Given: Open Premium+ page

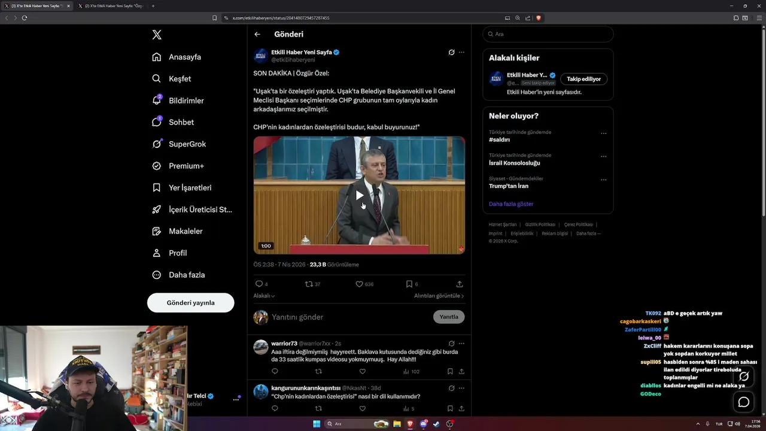Looking at the screenshot, I should (178, 166).
